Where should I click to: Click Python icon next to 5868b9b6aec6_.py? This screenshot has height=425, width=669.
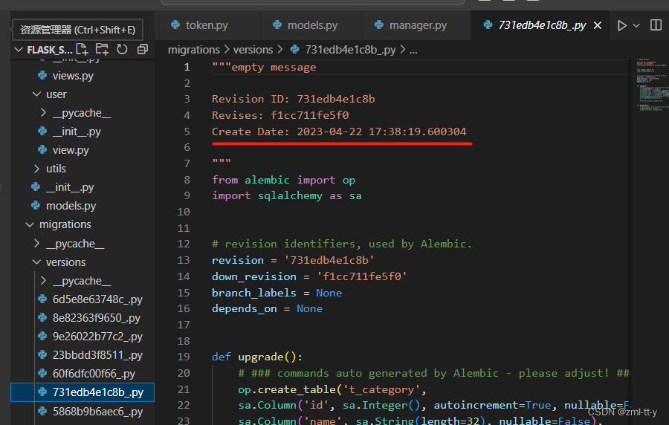pos(42,411)
